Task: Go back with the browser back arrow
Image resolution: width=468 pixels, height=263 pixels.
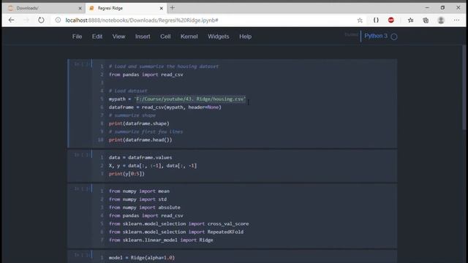Action: point(12,20)
